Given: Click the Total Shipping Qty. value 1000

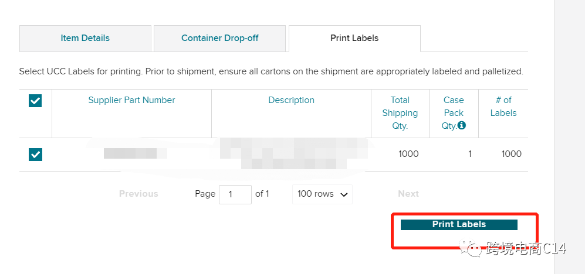Looking at the screenshot, I should (x=408, y=154).
